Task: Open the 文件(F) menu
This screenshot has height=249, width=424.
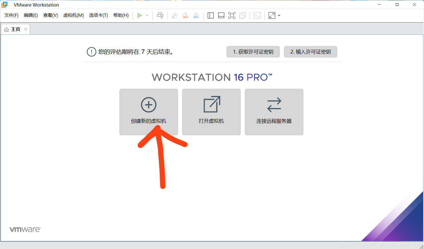Action: pyautogui.click(x=11, y=15)
